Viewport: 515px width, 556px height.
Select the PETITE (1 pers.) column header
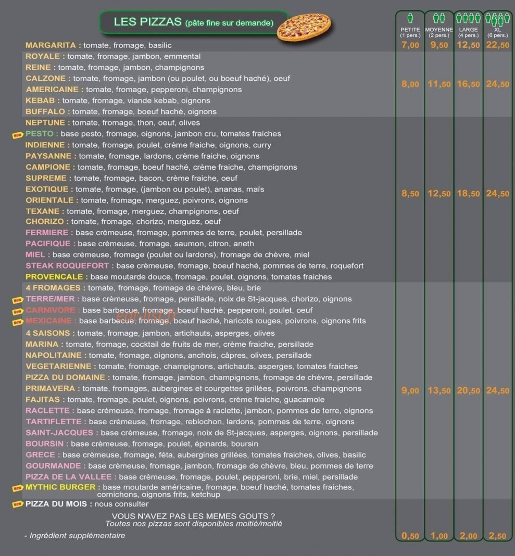pos(410,32)
